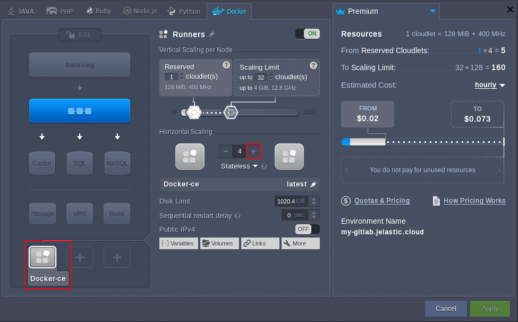Viewport: 518px width, 322px height.
Task: Add a VPS node
Action: [80, 214]
